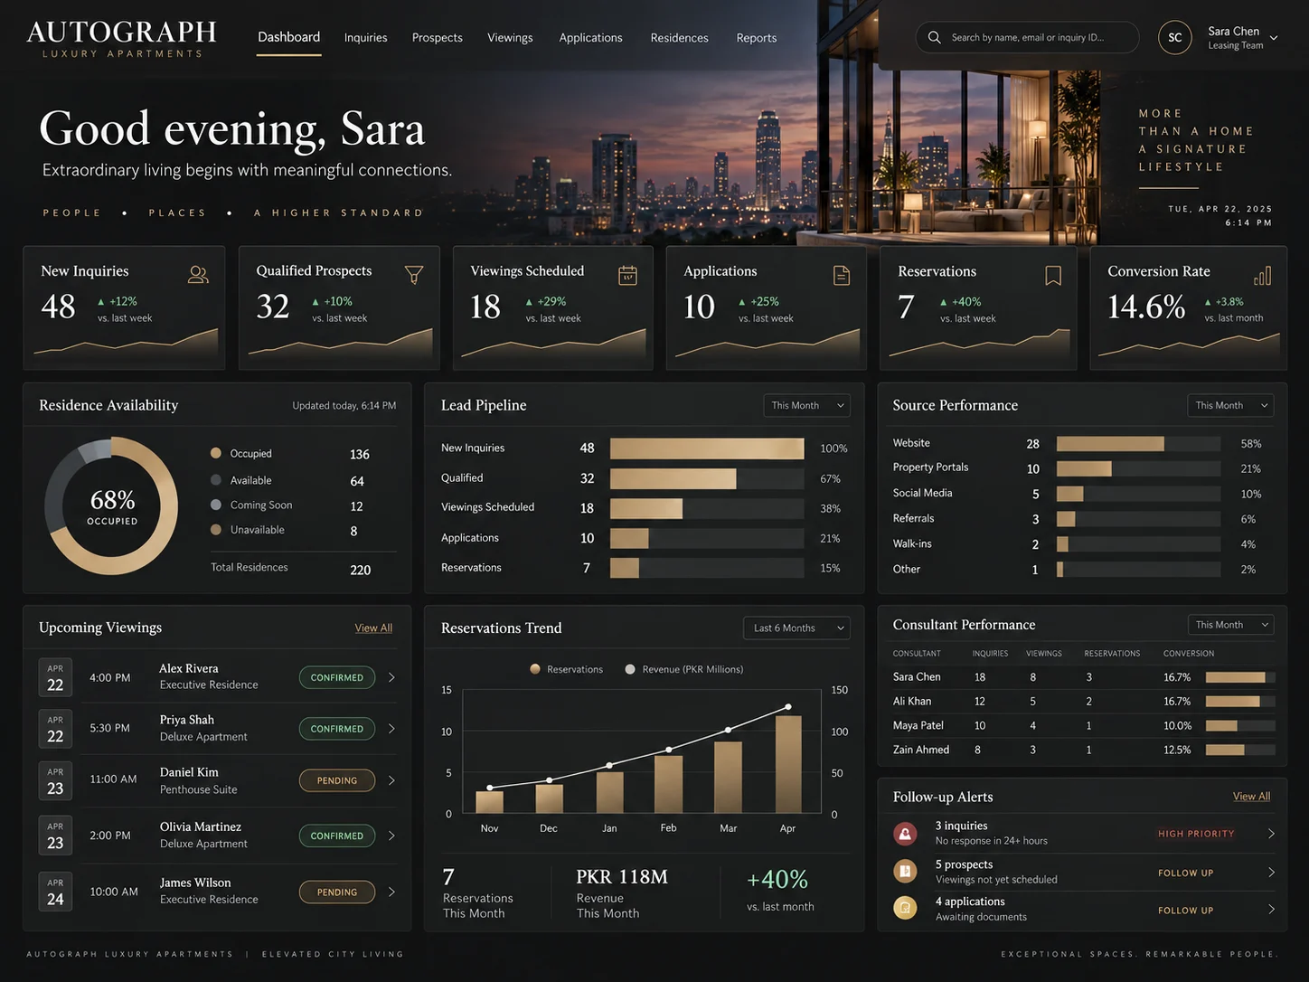Image resolution: width=1309 pixels, height=982 pixels.
Task: Click the 5 prospects alert icon
Action: click(x=905, y=872)
